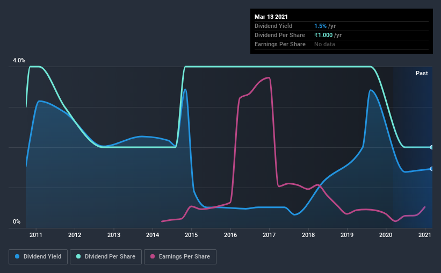Click the blue Dividend Yield legend dot
The height and width of the screenshot is (273, 441).
(17, 256)
